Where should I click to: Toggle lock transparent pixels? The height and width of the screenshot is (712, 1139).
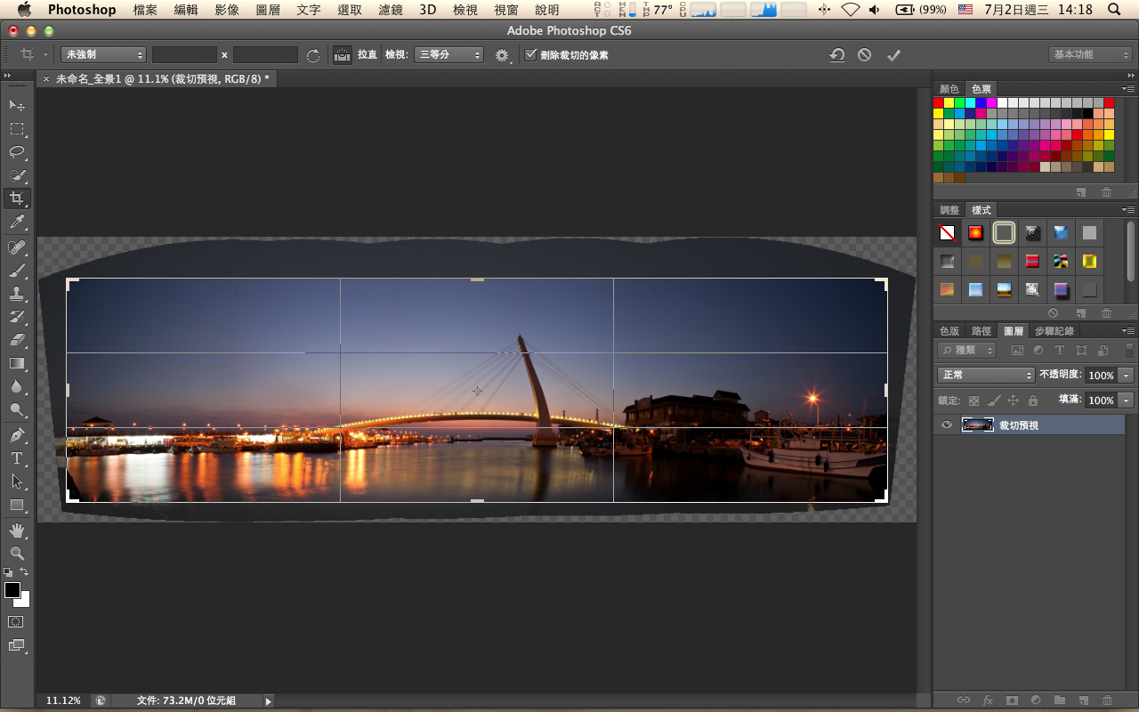click(x=973, y=400)
